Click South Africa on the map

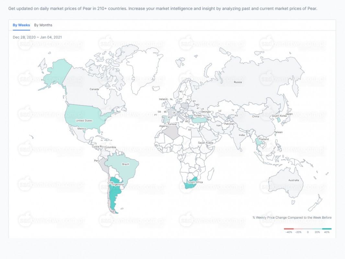pyautogui.click(x=191, y=182)
